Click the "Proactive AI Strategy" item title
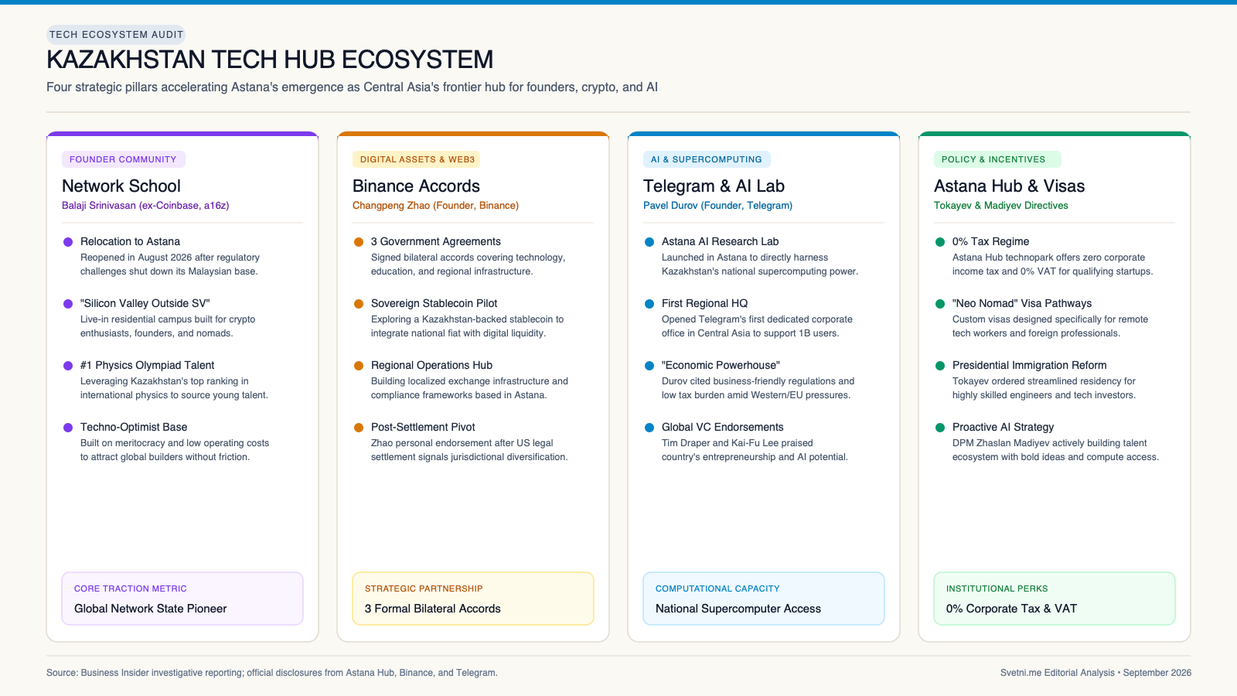 (x=1003, y=428)
